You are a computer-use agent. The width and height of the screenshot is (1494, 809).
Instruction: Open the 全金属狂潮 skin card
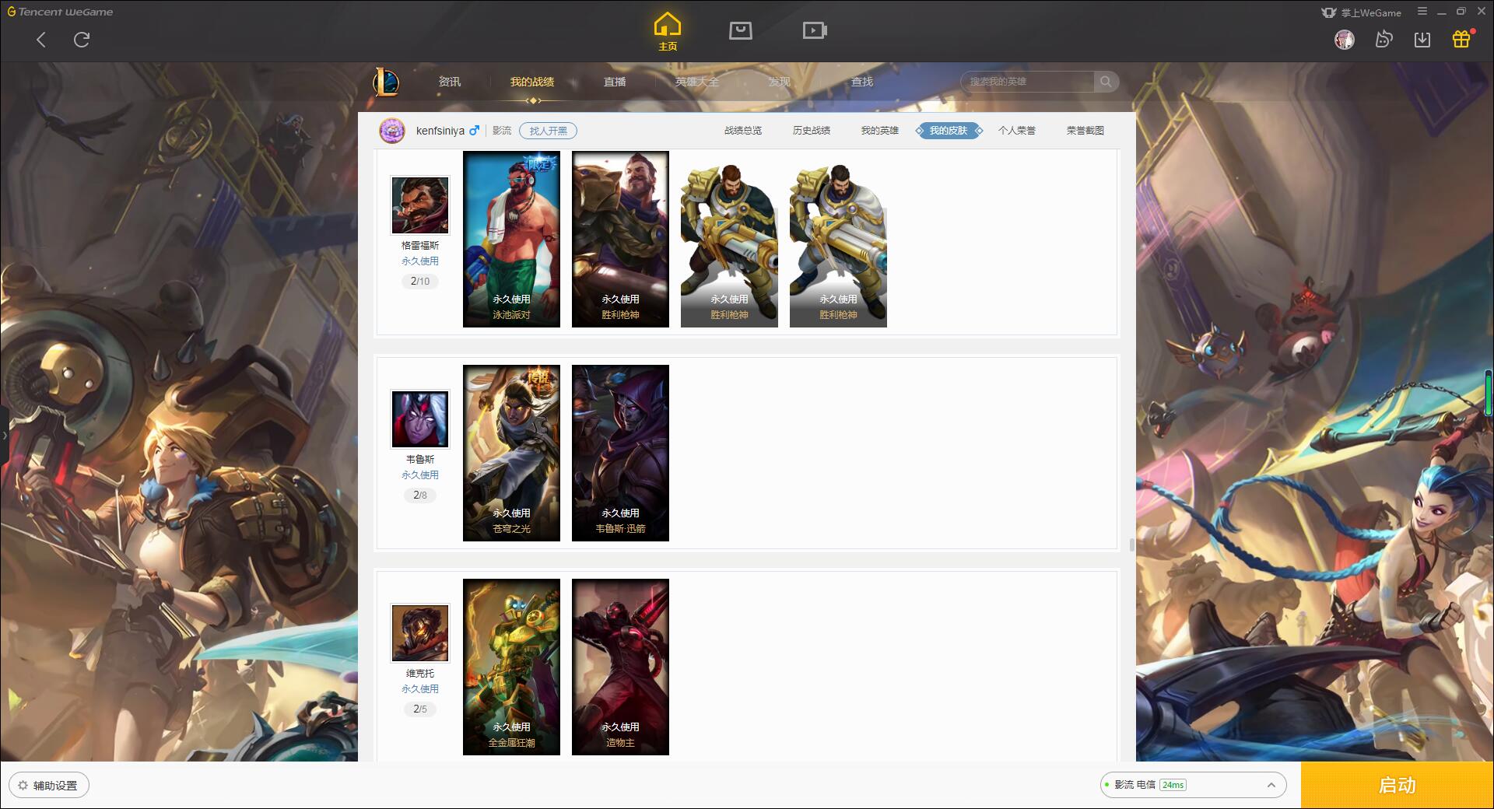(511, 667)
